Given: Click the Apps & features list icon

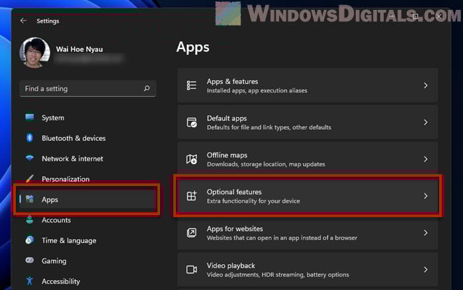Looking at the screenshot, I should [x=191, y=85].
